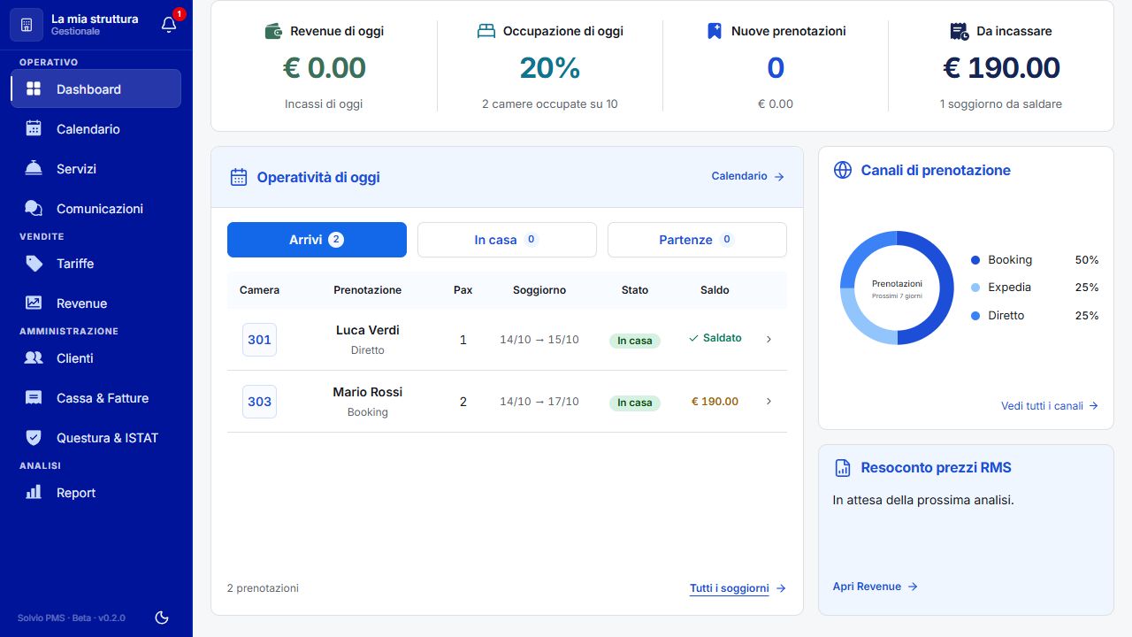Switch to the Partenze tab
The height and width of the screenshot is (637, 1132).
697,240
